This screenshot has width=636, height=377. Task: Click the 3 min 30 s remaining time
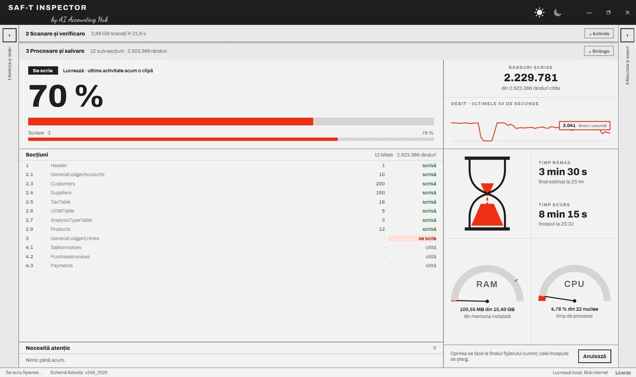coord(563,172)
